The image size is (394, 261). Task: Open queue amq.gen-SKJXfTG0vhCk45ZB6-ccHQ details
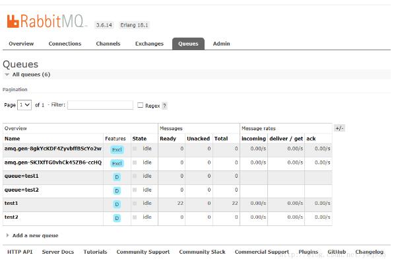(x=53, y=163)
